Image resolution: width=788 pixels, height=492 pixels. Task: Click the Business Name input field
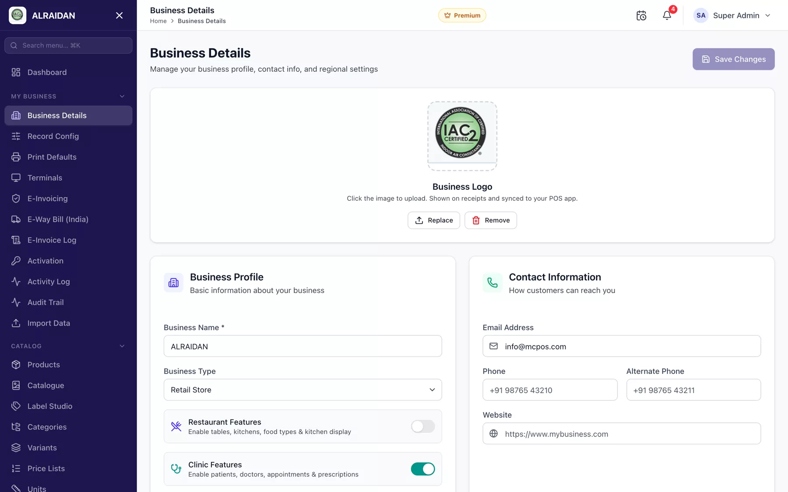[303, 346]
